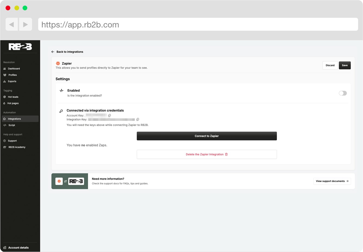Click the Integrations puzzle icon in the sidebar
This screenshot has height=252, width=363.
pyautogui.click(x=5, y=119)
